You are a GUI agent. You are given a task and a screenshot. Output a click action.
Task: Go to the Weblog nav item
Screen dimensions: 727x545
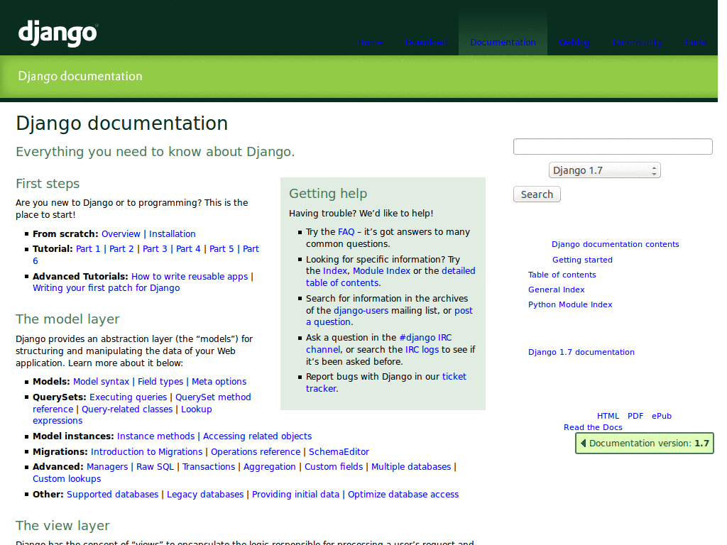574,43
